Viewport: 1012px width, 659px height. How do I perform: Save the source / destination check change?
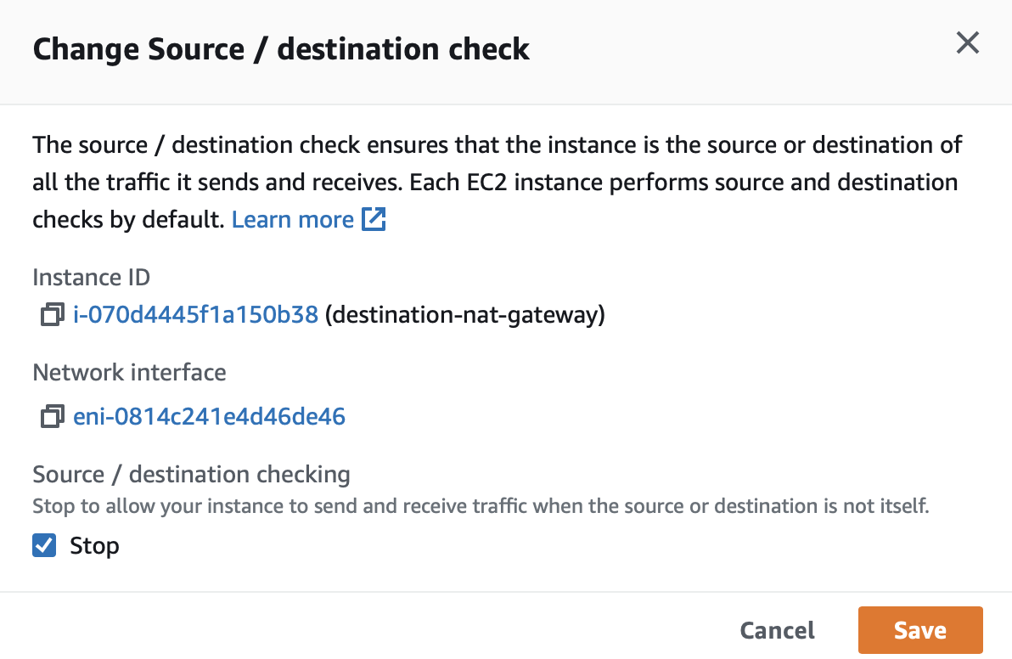tap(920, 630)
